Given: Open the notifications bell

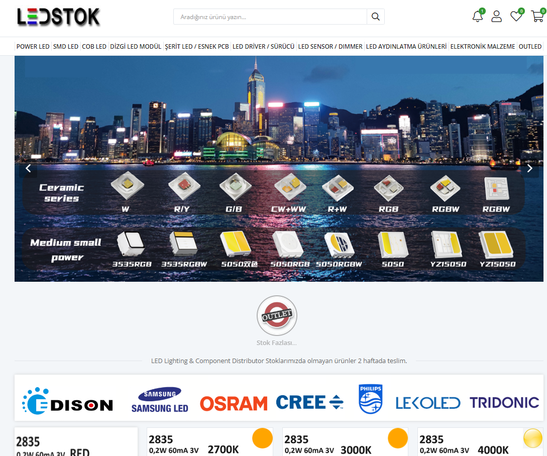Looking at the screenshot, I should click(x=478, y=16).
